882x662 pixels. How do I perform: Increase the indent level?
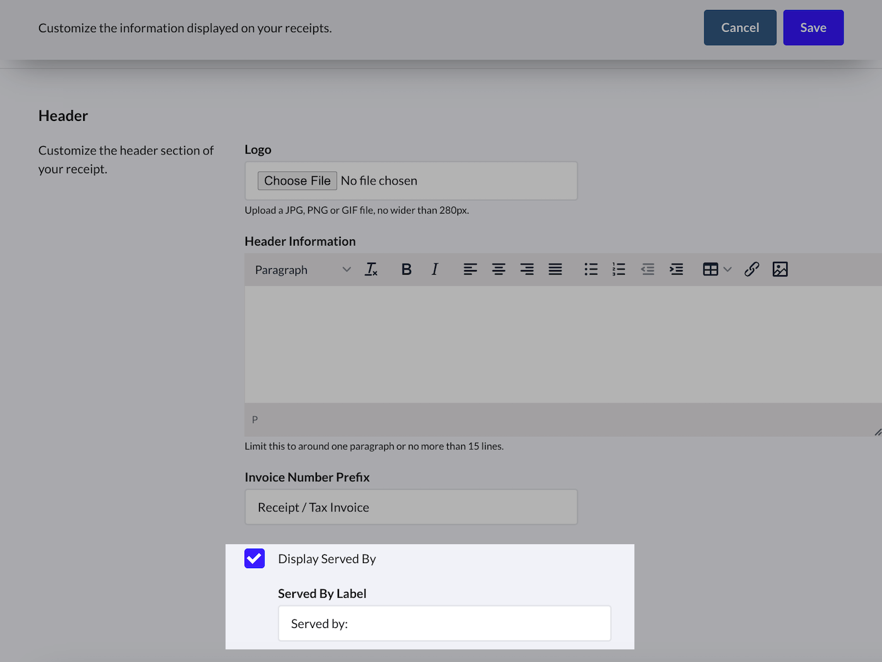click(x=676, y=270)
